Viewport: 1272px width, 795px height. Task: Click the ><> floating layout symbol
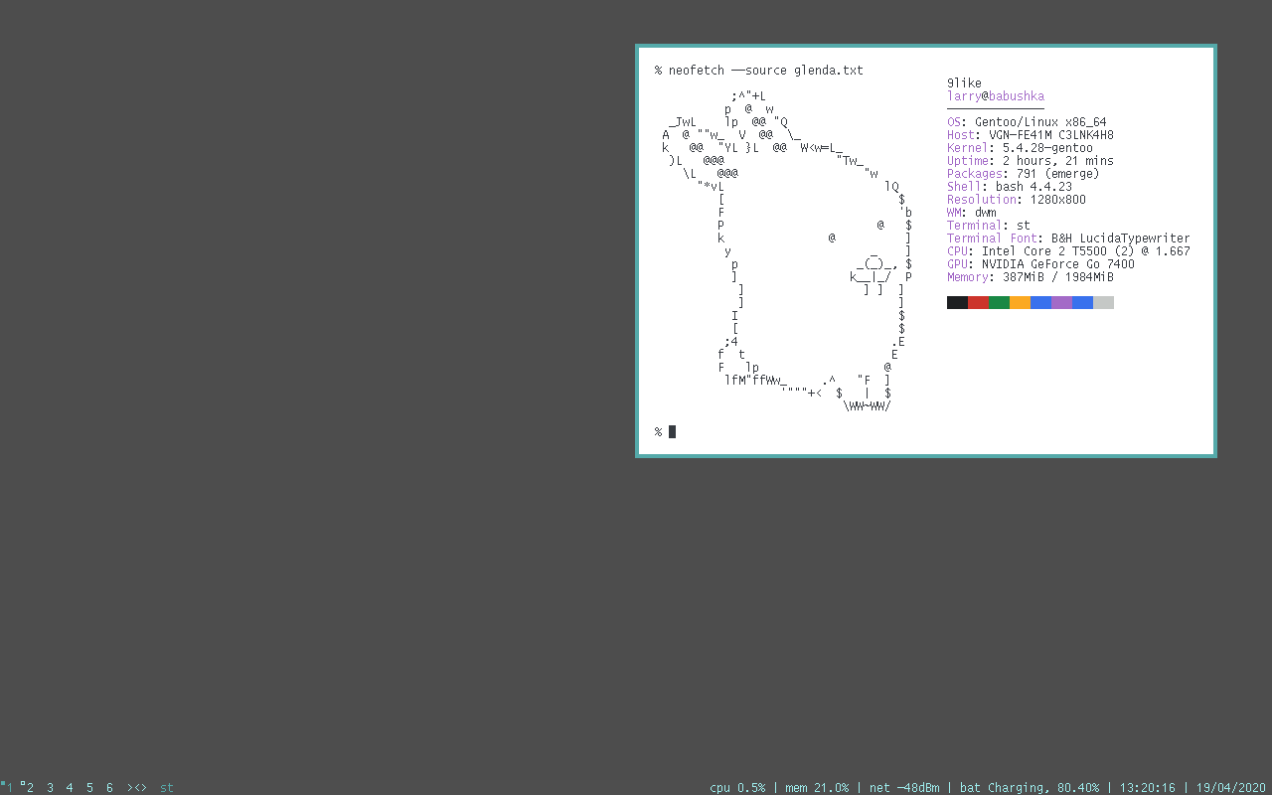137,787
